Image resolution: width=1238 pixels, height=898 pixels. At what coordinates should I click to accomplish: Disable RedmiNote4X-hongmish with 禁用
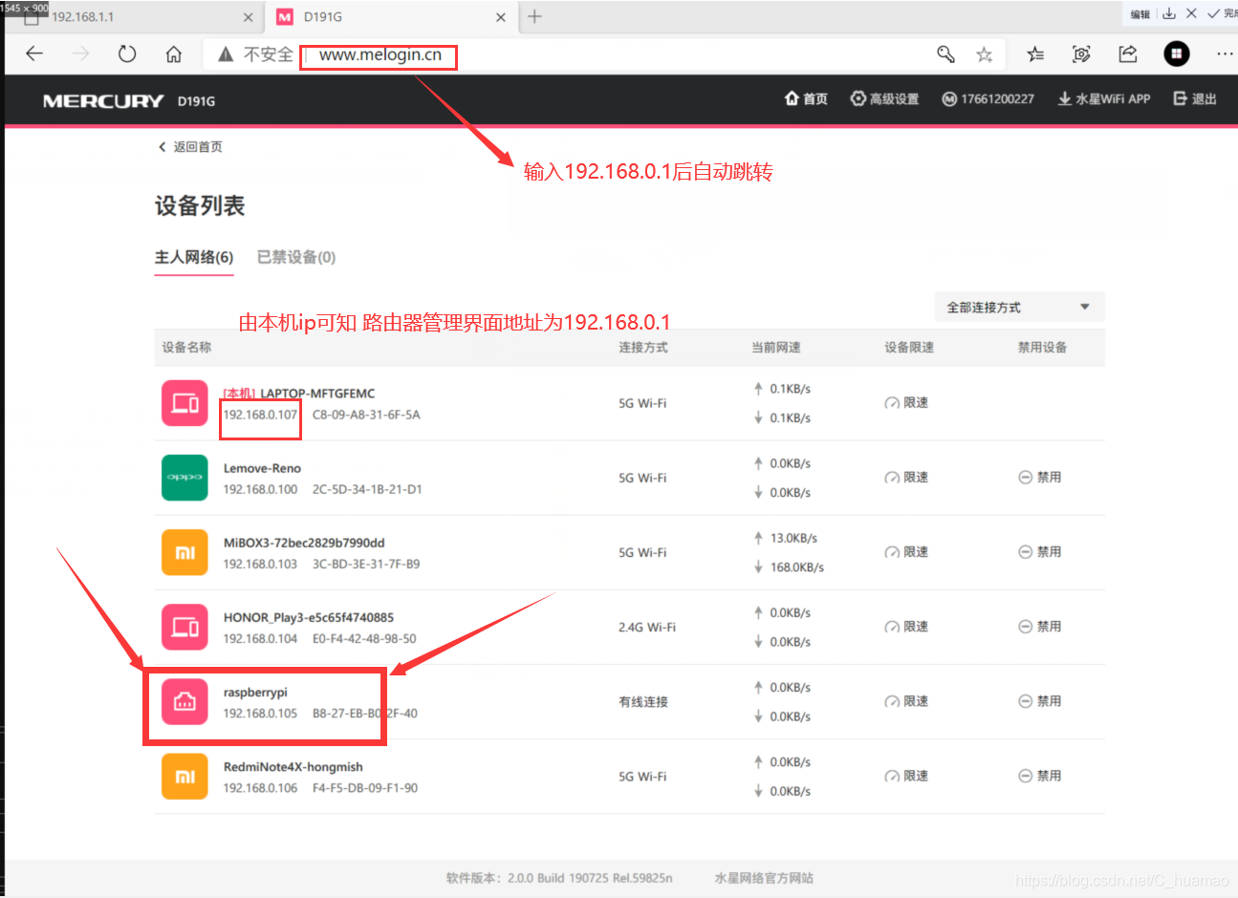click(x=1040, y=777)
